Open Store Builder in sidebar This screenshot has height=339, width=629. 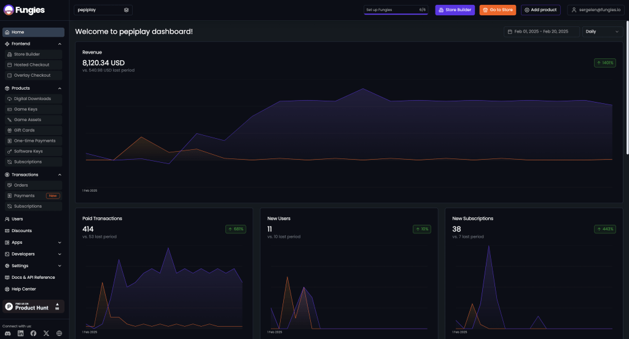pos(33,54)
